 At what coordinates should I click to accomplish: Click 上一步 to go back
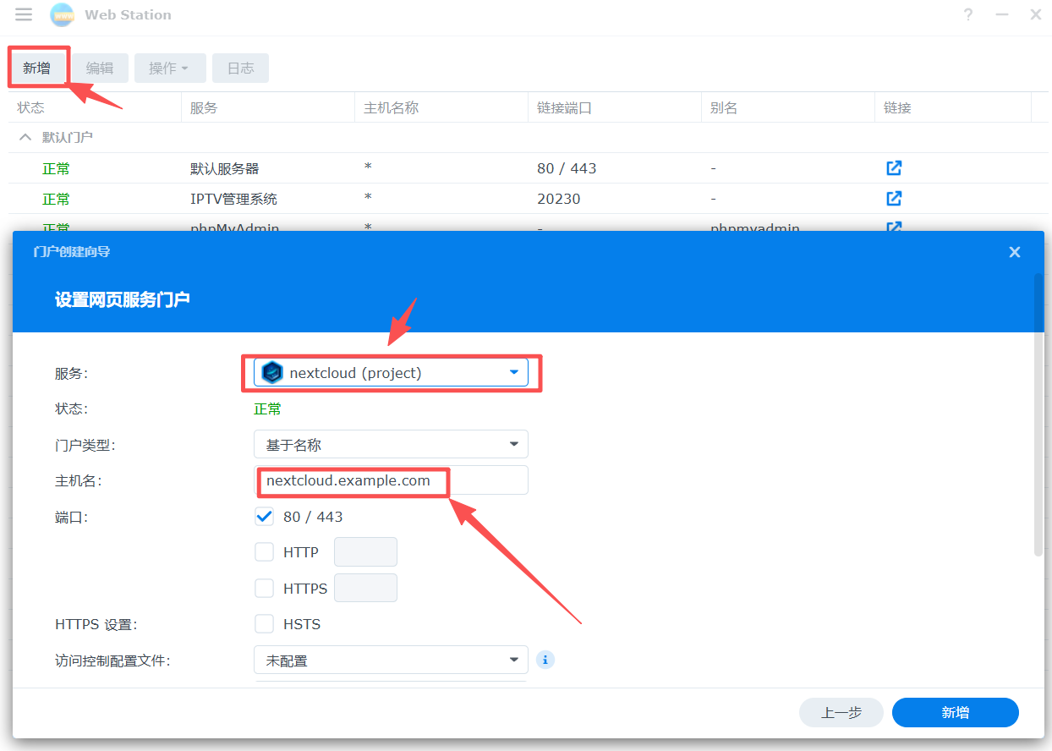841,713
